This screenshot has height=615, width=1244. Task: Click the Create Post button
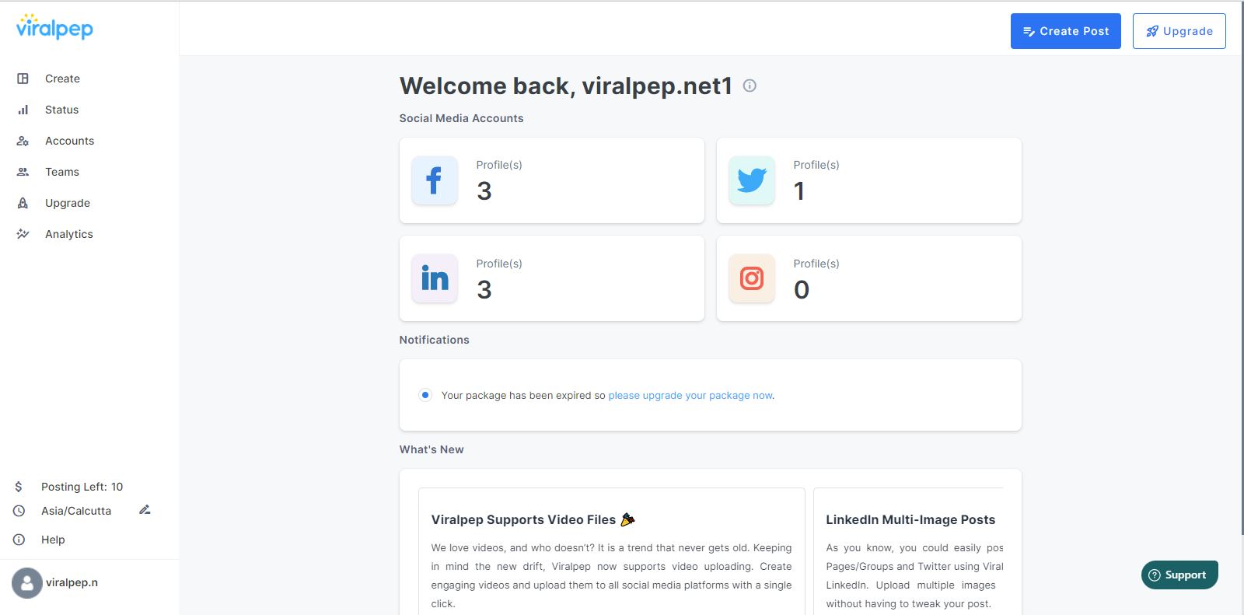coord(1066,31)
